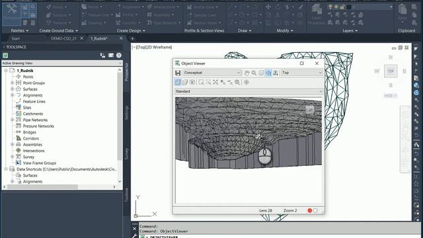Open Active Drawing View dropdown in Toolspace
This screenshot has height=238, width=423.
pos(61,63)
